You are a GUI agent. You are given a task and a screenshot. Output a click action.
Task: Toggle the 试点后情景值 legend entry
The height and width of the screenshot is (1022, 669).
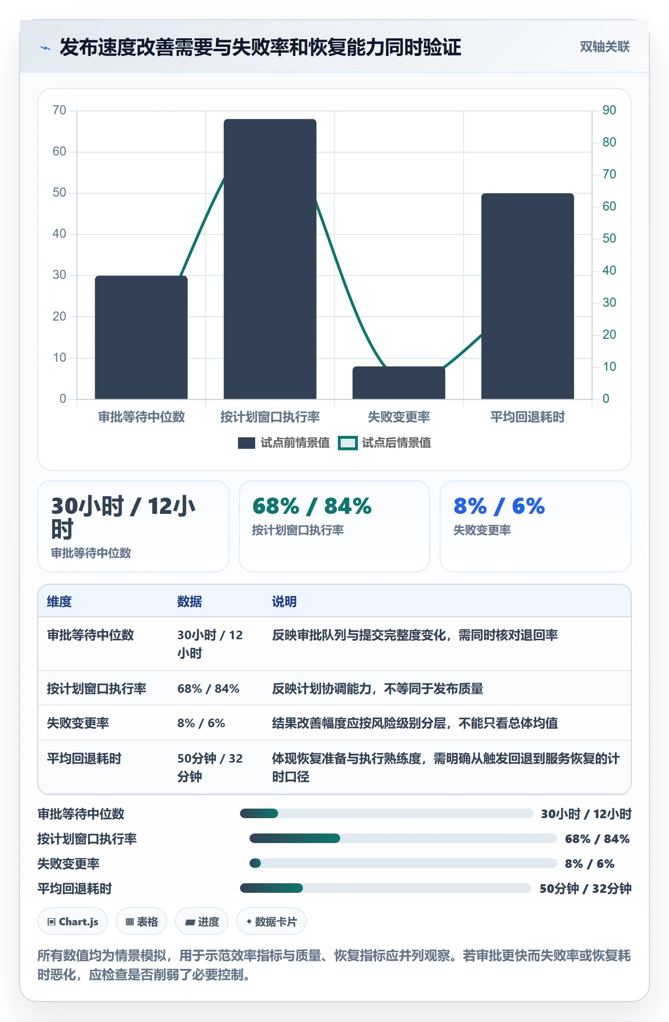click(385, 443)
